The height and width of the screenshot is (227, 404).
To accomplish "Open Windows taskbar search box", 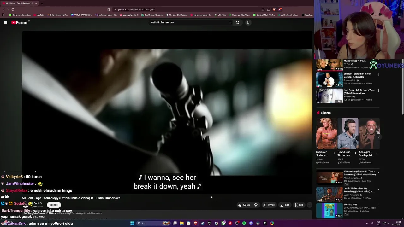I will (153, 223).
